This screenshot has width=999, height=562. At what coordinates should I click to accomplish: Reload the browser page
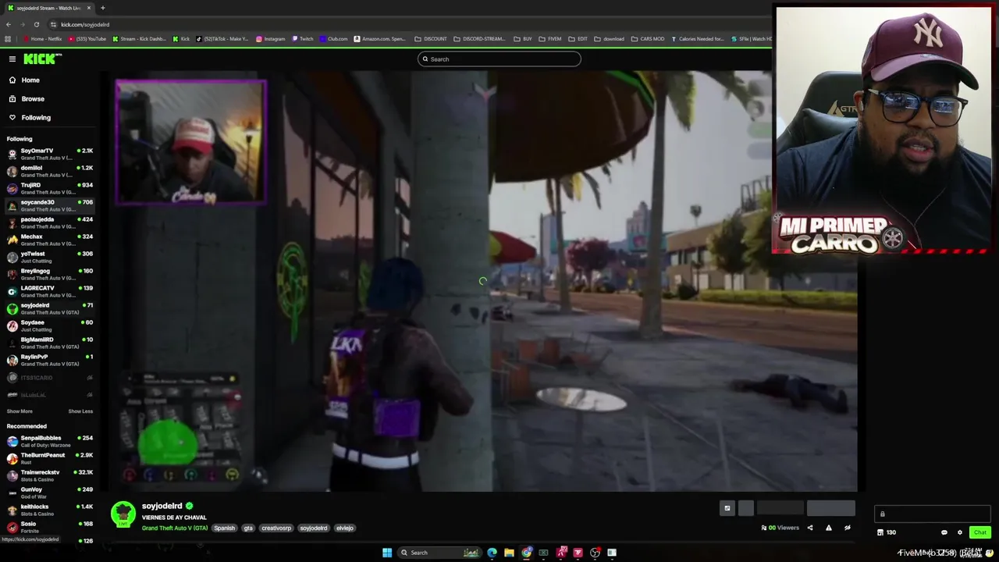tap(36, 24)
